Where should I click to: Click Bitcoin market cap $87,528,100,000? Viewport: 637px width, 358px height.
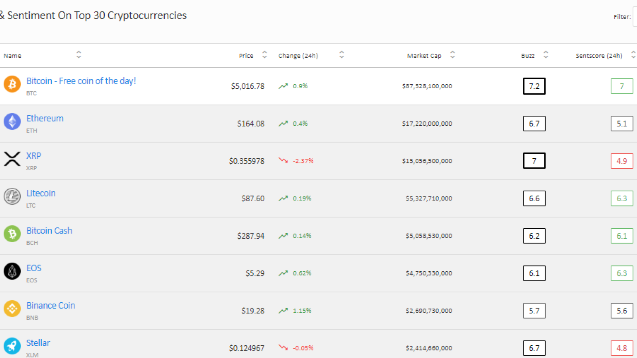(x=427, y=86)
